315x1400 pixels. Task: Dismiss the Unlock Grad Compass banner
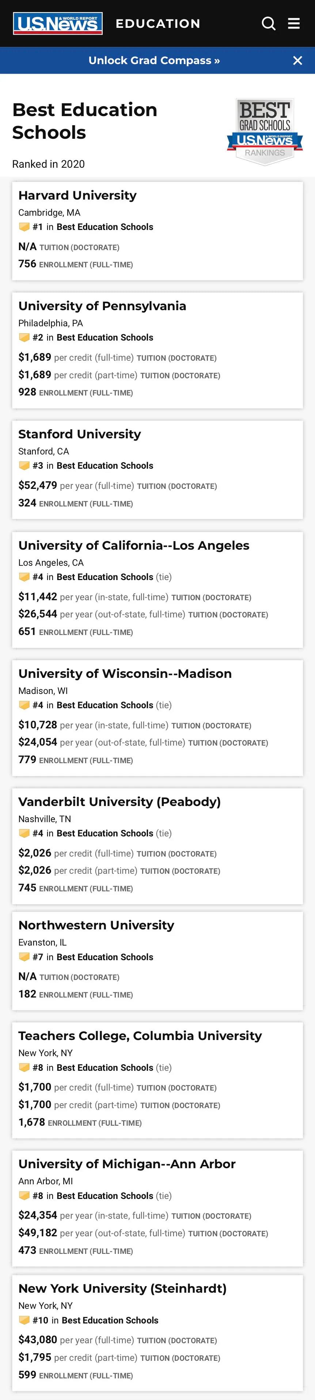coord(298,60)
